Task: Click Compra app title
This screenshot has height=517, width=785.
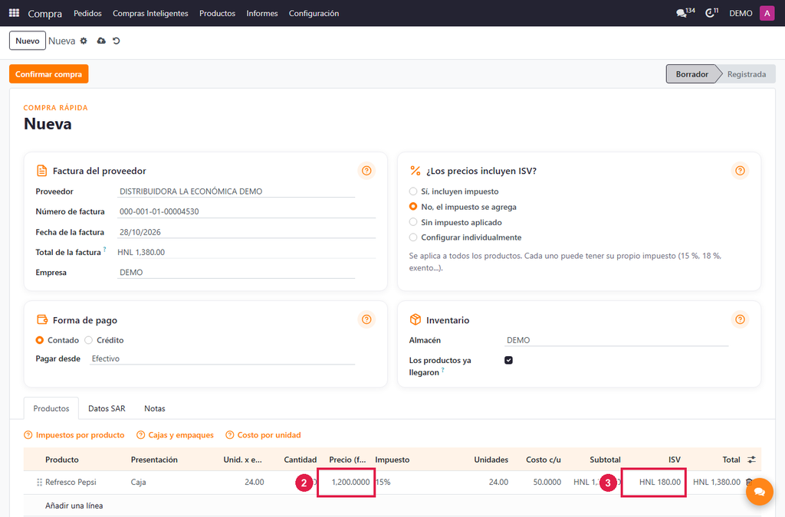Action: coord(45,14)
